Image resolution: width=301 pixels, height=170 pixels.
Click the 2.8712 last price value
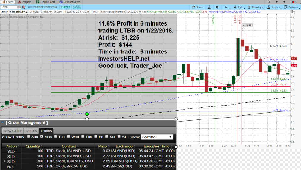pos(65,7)
